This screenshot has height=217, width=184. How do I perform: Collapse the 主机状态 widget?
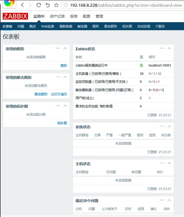point(169,163)
